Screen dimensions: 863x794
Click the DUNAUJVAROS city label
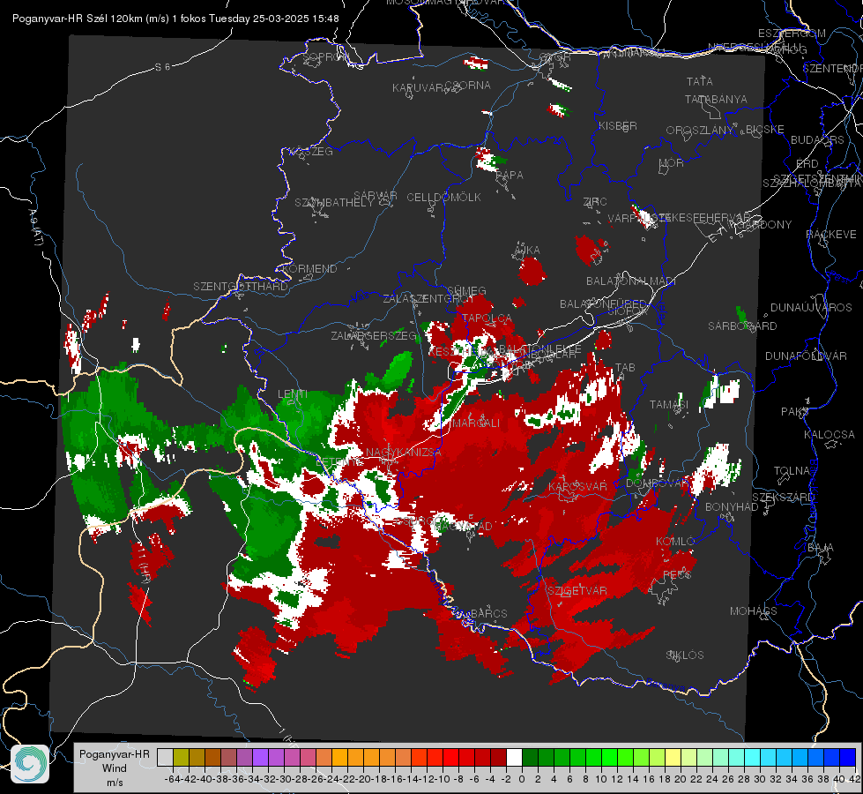811,308
